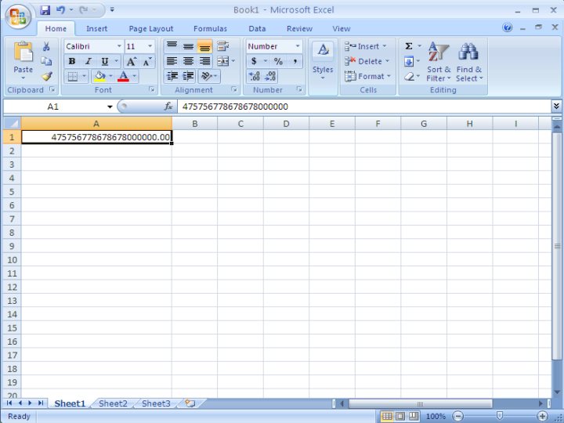Expand the formula bar
Viewport: 564px width, 423px height.
556,106
